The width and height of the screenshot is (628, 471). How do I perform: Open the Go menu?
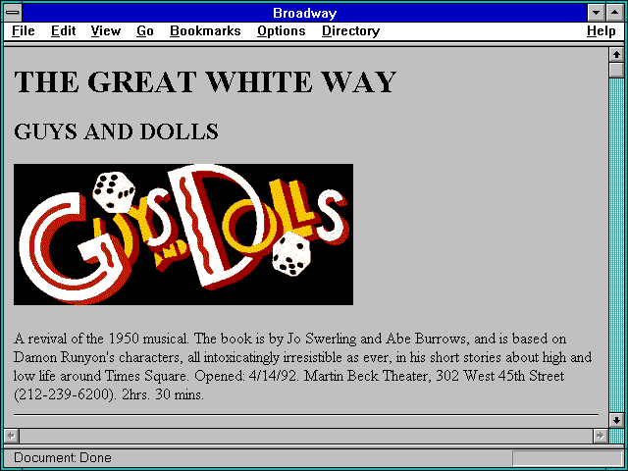tap(145, 31)
